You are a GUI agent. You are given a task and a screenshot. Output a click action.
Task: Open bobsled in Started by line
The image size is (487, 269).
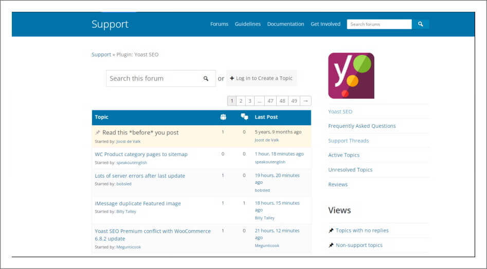click(x=124, y=184)
